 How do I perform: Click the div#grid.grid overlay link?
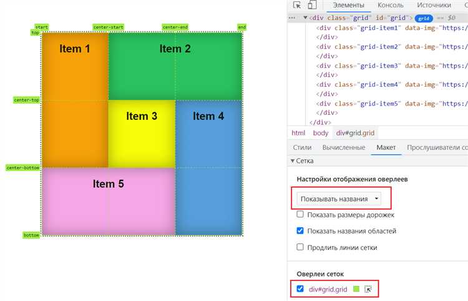click(x=327, y=289)
